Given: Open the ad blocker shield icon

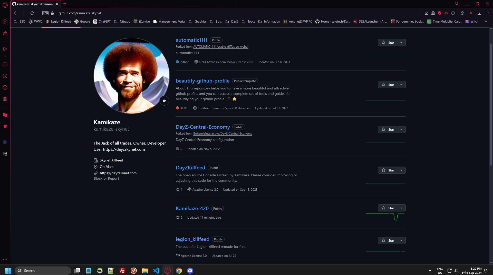Looking at the screenshot, I should [x=440, y=13].
